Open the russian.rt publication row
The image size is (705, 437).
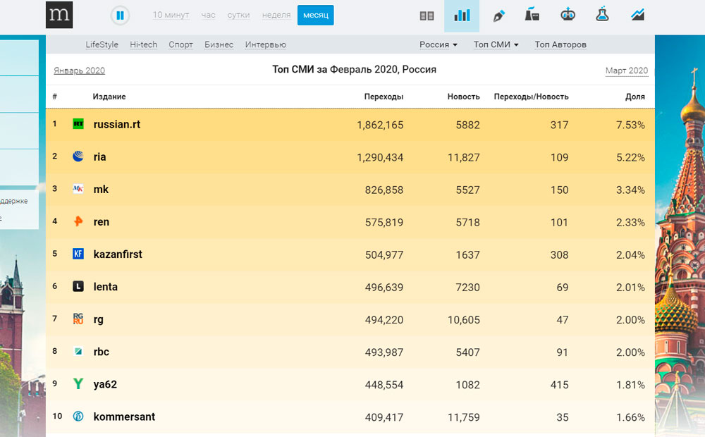coord(117,125)
